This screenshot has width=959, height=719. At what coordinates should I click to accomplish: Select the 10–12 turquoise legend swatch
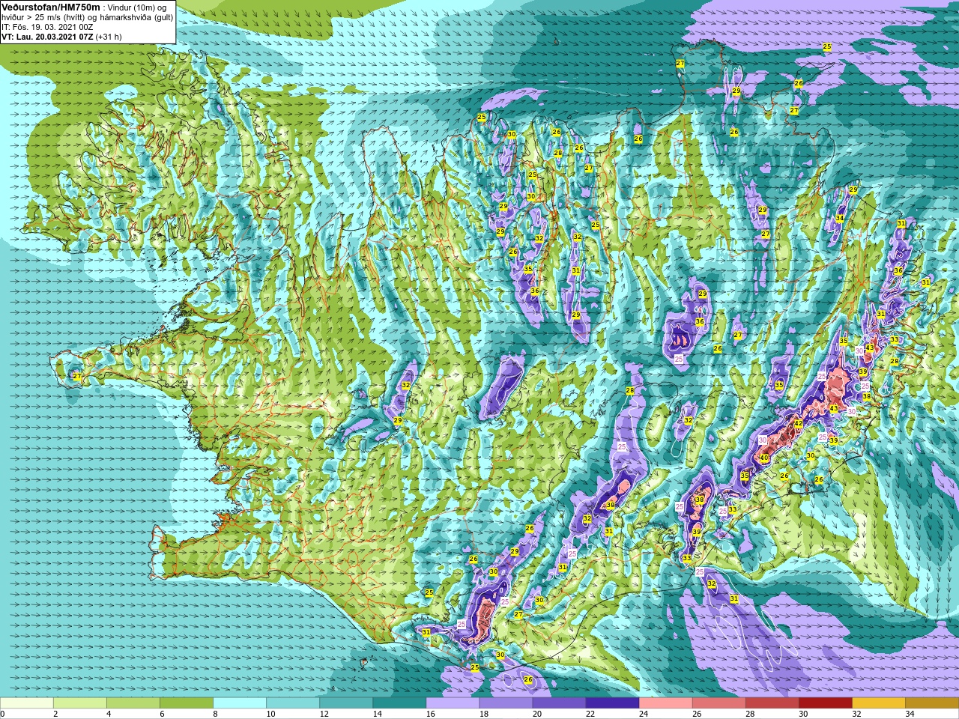[293, 703]
